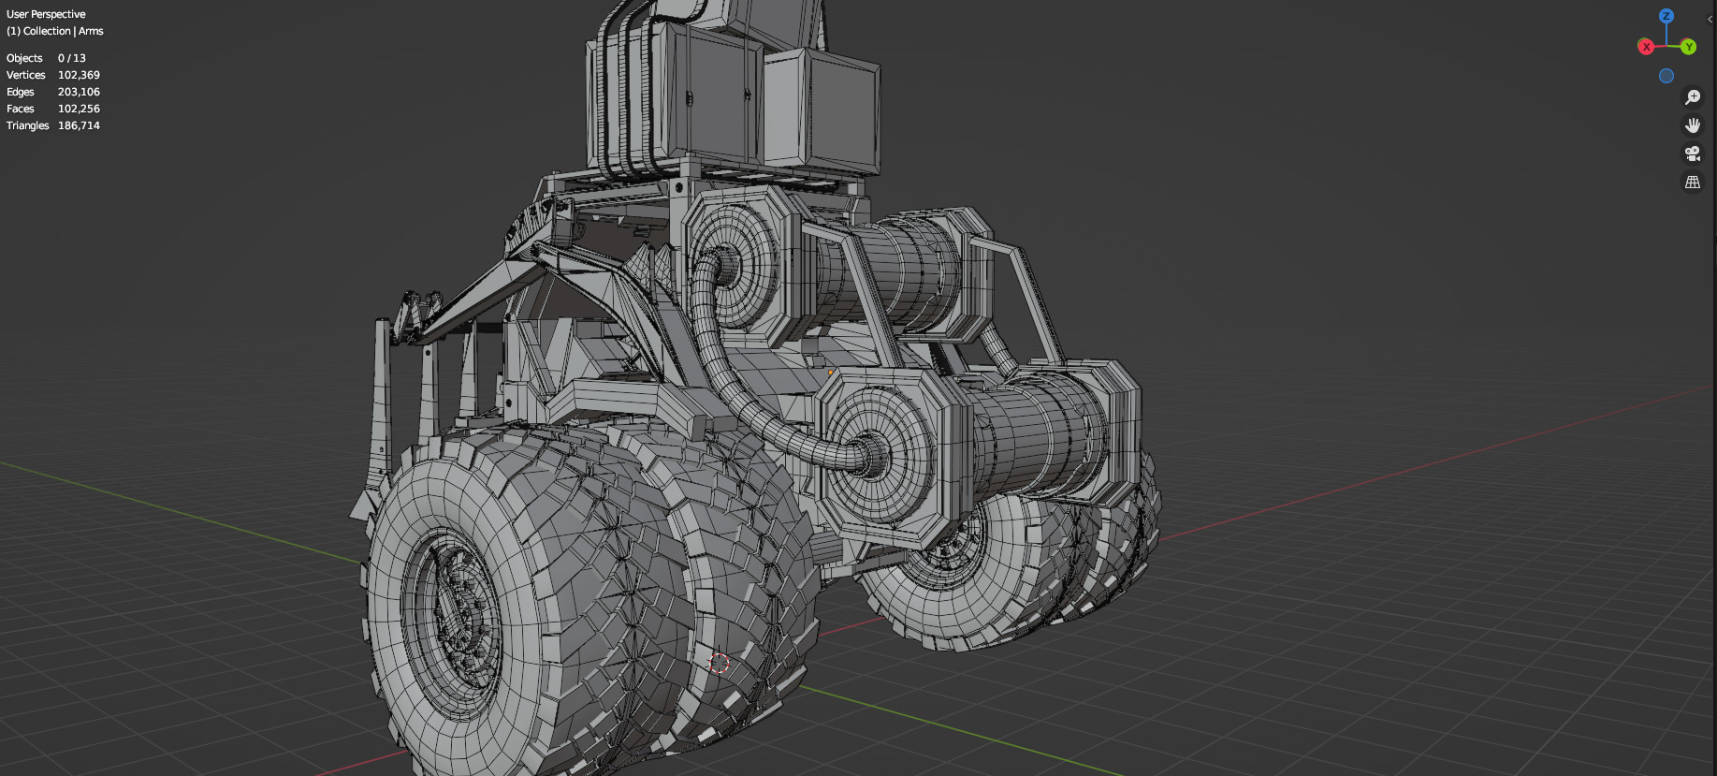
Task: Switch perspective/orthographic with the grid icon
Action: (1693, 183)
